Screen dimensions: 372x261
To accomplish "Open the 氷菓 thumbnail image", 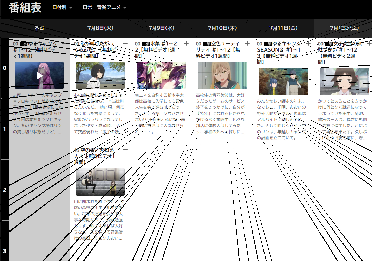I will (x=161, y=75).
